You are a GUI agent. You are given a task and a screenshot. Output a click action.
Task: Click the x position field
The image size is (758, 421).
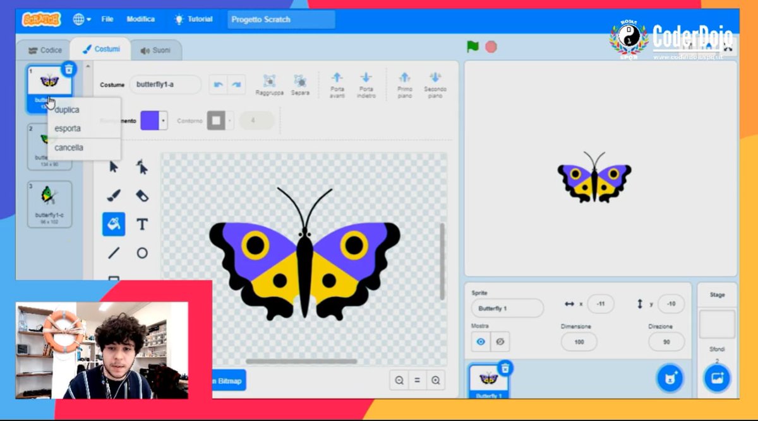coord(601,304)
